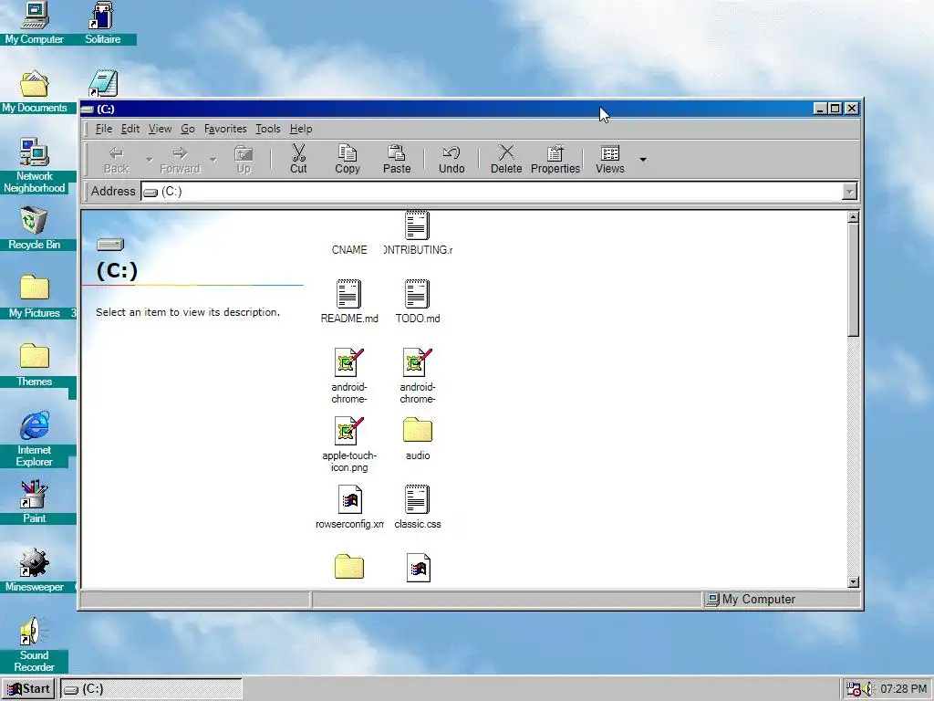This screenshot has width=934, height=701.
Task: Select the browserconfig.xml file icon
Action: [349, 499]
